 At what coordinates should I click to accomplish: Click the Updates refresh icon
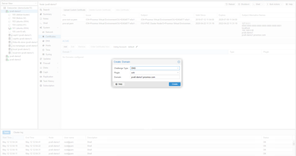41,59
